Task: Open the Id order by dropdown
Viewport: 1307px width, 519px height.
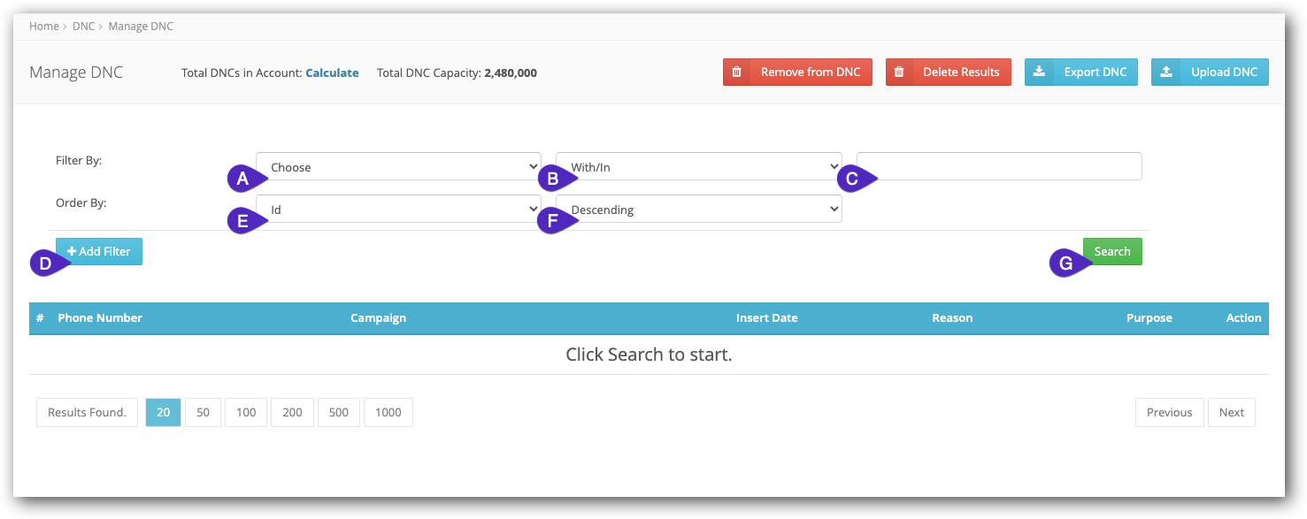Action: [398, 209]
